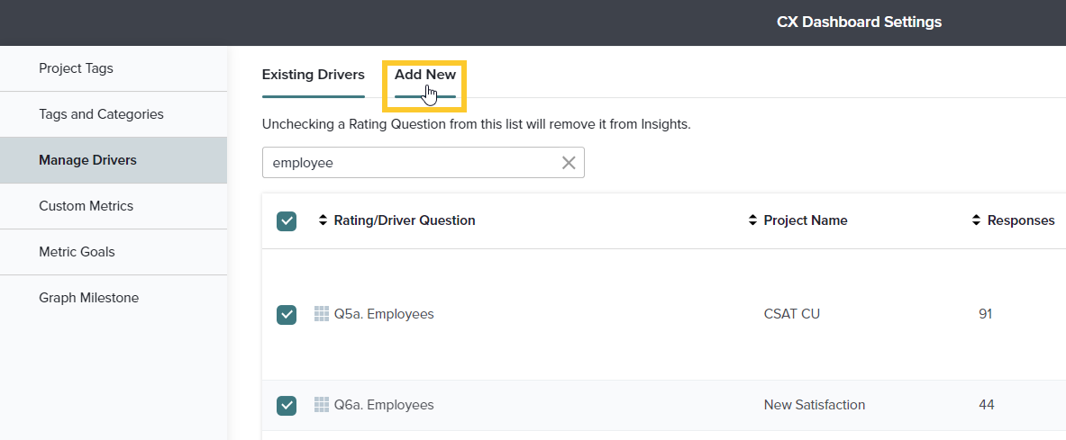Navigate to Graph Milestone settings

point(88,298)
